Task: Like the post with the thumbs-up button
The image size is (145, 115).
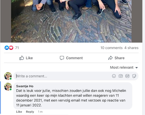Action: click(x=26, y=58)
